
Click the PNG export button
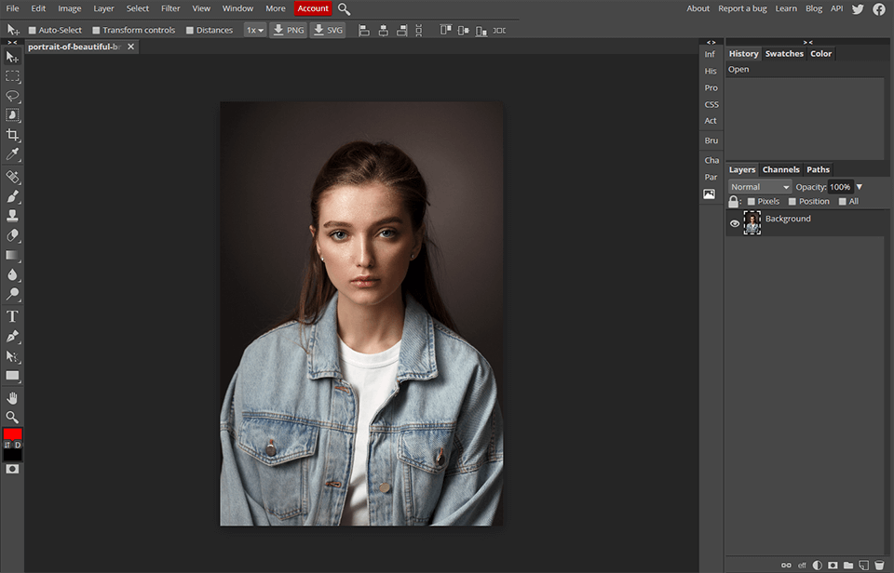point(288,29)
